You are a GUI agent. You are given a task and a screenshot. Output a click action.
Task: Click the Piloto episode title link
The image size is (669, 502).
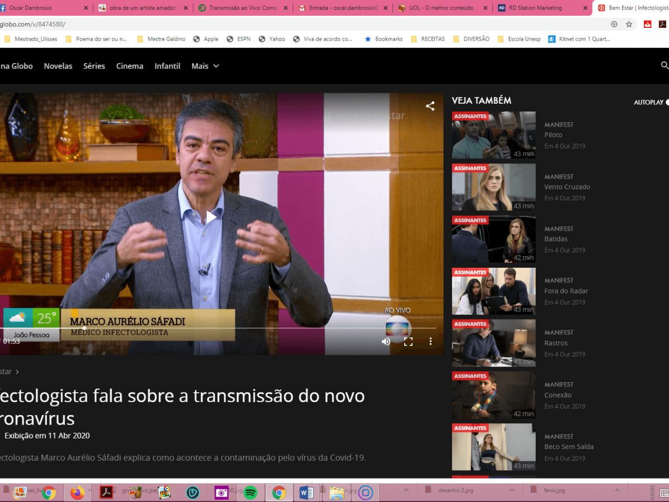(553, 135)
